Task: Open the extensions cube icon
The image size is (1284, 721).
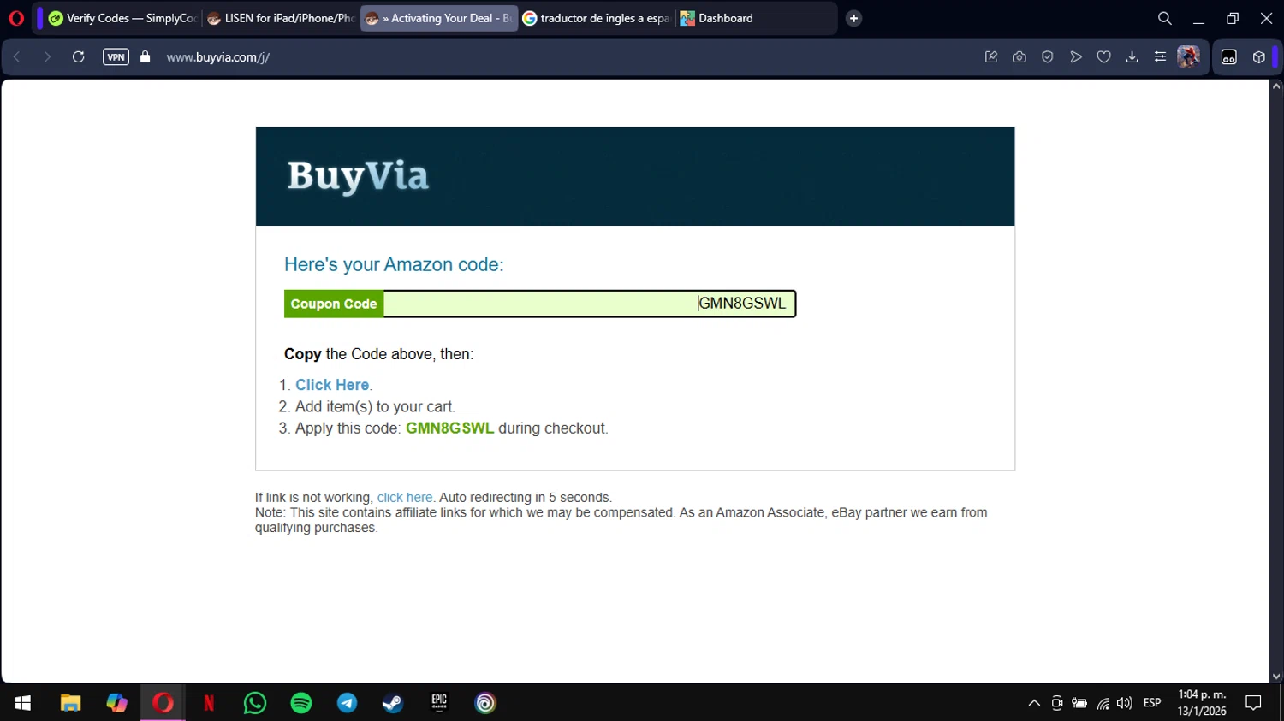Action: tap(1259, 57)
